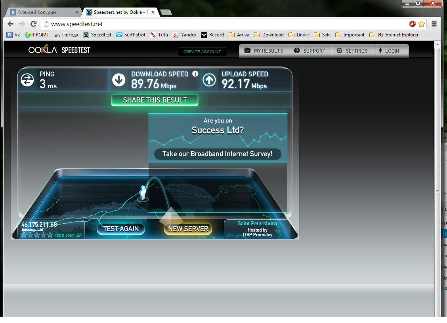Minimize the browser window
The width and height of the screenshot is (447, 323).
pyautogui.click(x=408, y=4)
